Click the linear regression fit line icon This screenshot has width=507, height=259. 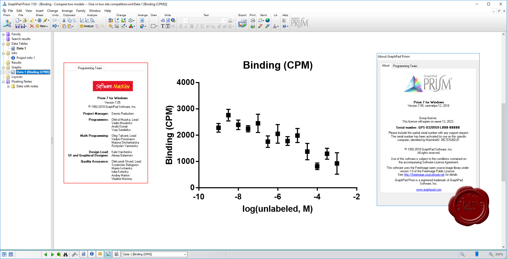point(82,20)
